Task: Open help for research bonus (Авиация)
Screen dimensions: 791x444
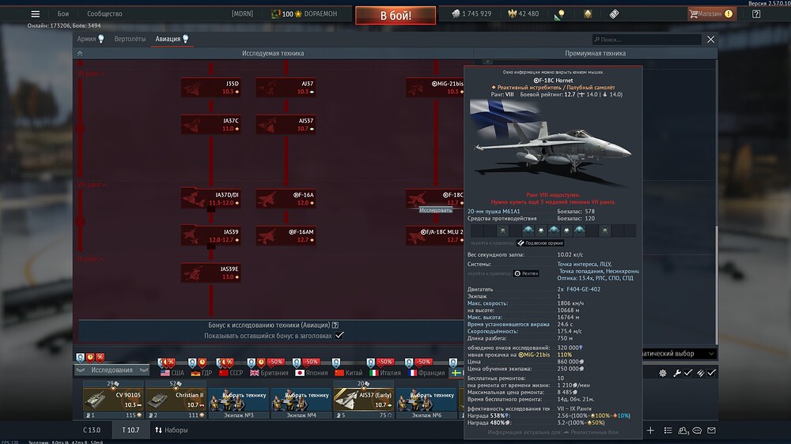Action: (335, 325)
